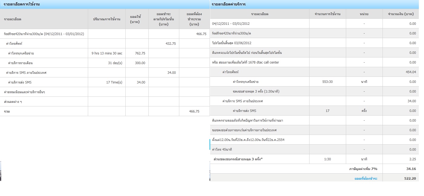Click the "หน่วย" column header
The width and height of the screenshot is (424, 196).
pyautogui.click(x=364, y=14)
